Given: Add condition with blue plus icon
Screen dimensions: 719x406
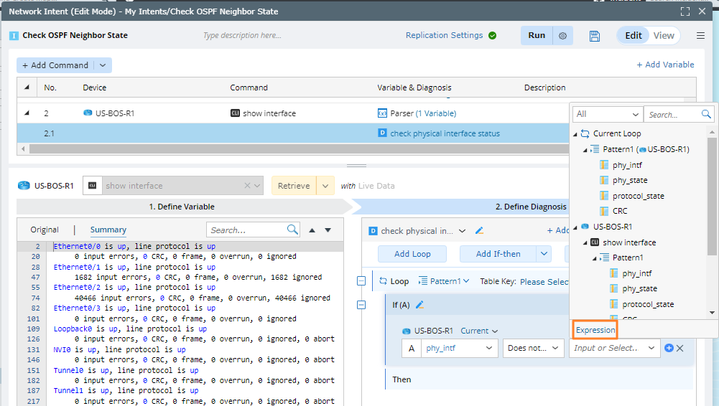Looking at the screenshot, I should [669, 348].
